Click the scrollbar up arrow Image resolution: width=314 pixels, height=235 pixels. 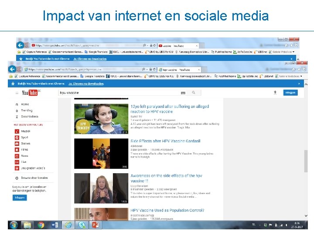click(x=306, y=84)
